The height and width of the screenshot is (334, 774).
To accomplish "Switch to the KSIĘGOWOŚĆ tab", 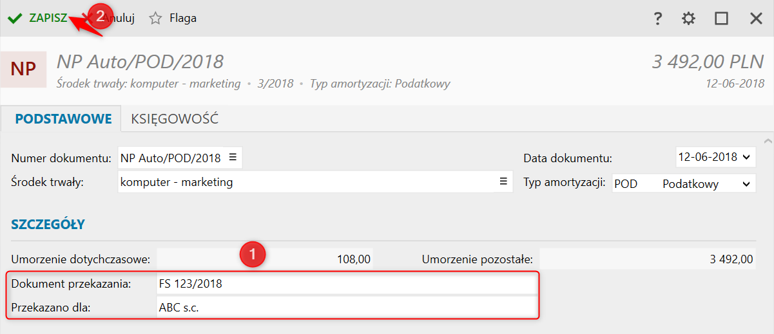I will click(x=175, y=119).
